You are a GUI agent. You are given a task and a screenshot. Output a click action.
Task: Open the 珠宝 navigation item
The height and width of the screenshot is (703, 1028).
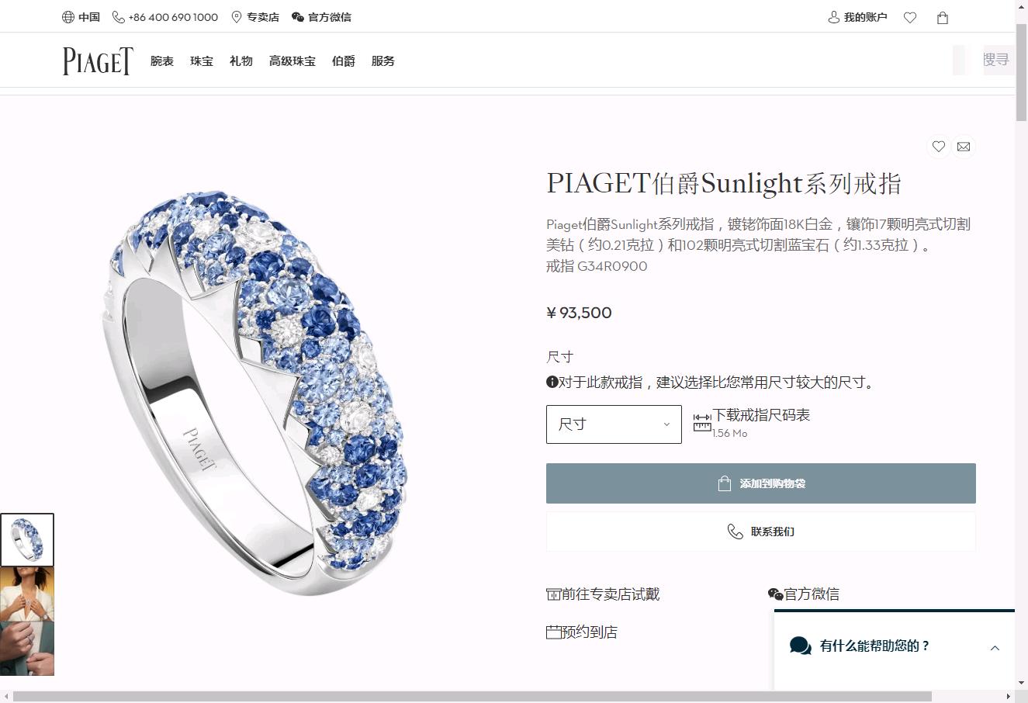coord(202,61)
